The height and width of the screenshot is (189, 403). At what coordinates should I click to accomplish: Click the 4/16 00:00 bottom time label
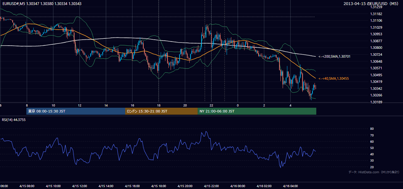238,186
